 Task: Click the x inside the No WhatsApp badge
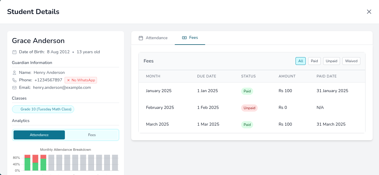point(69,80)
